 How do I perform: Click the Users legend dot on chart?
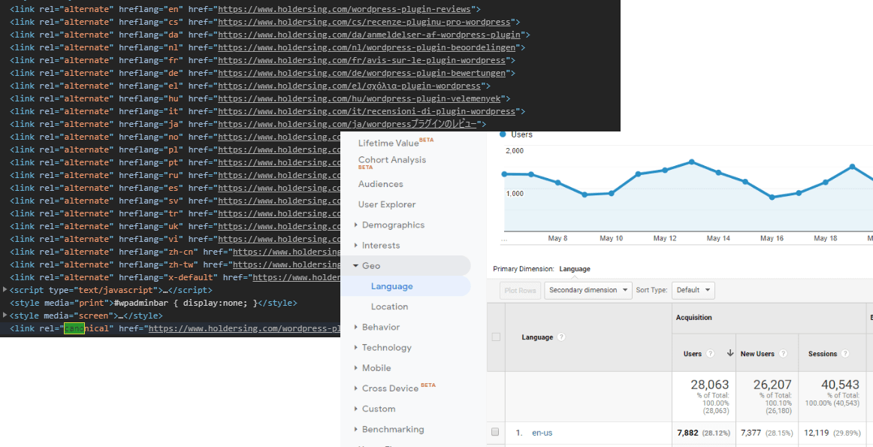[x=503, y=134]
